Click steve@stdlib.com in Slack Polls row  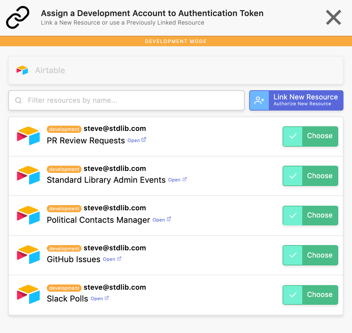point(115,287)
